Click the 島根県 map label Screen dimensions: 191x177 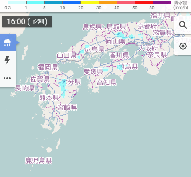coord(92,27)
